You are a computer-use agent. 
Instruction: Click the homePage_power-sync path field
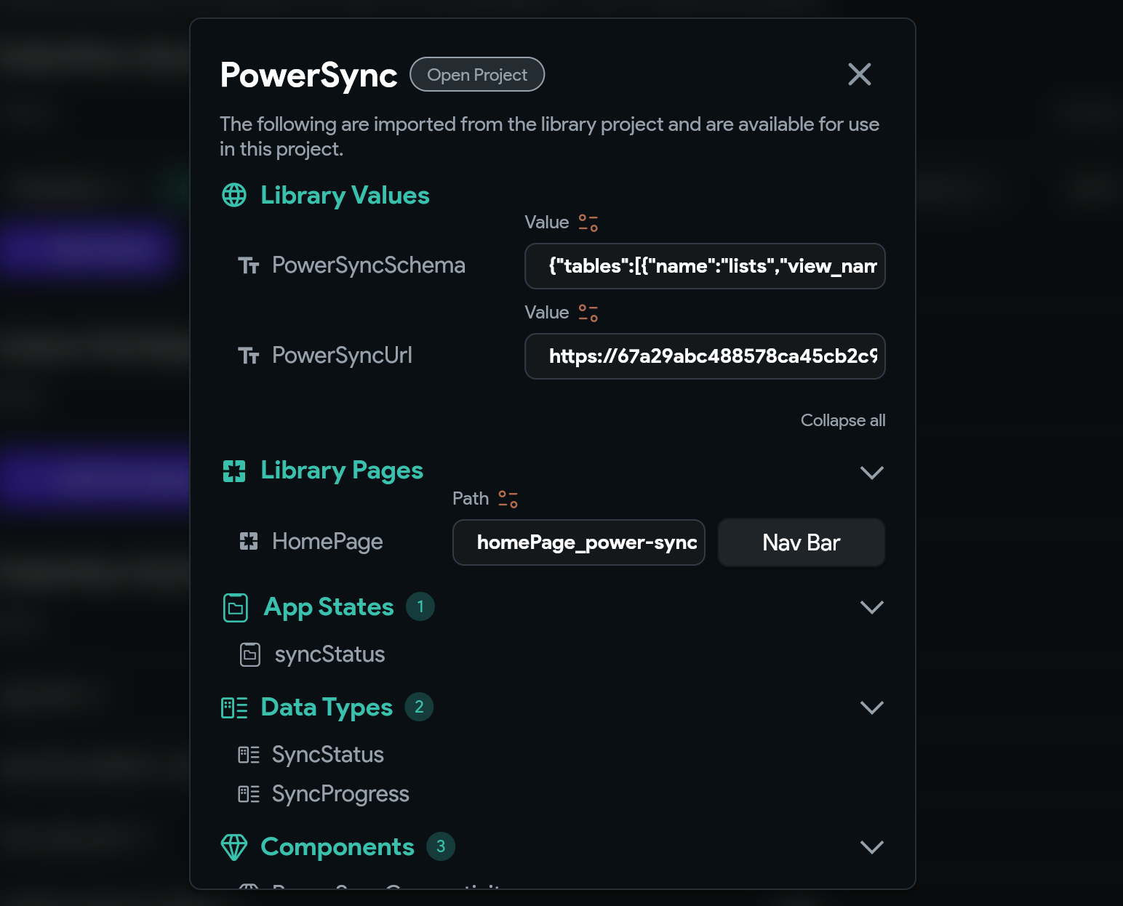pyautogui.click(x=579, y=542)
